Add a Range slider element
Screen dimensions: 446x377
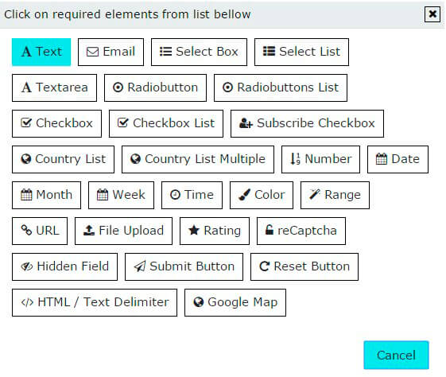coord(335,195)
